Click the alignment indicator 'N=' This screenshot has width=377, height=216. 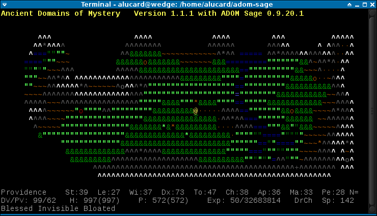click(354, 192)
